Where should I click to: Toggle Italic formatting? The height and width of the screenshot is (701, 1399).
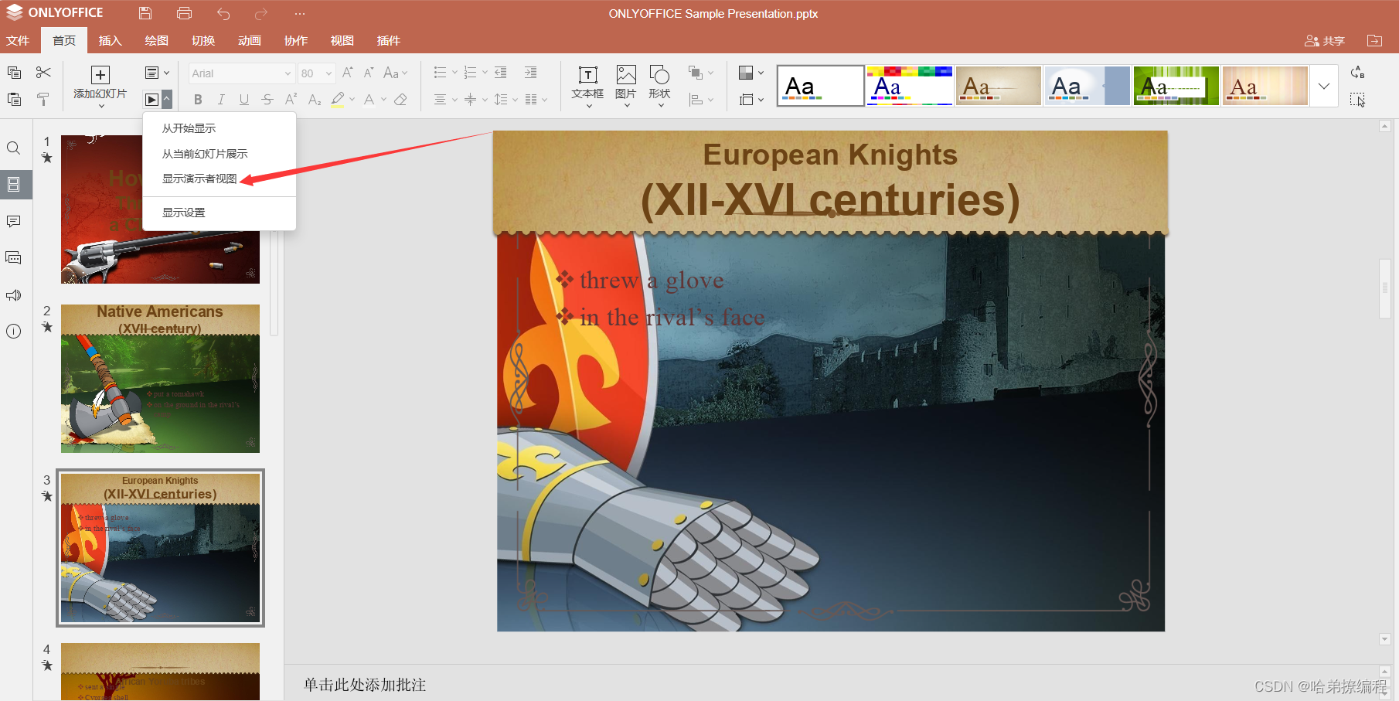coord(221,99)
